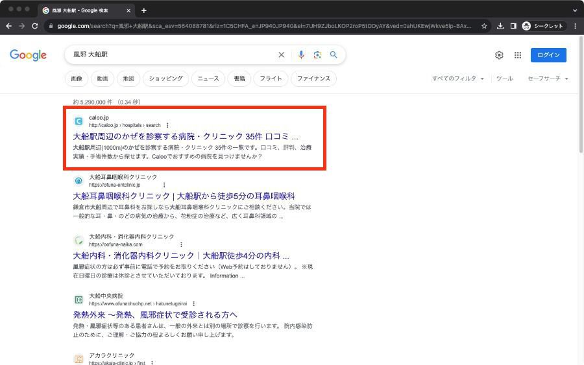Open 大船耳鼻咽喉科クリニック result link
Screen dimensions: 584x365
click(184, 196)
